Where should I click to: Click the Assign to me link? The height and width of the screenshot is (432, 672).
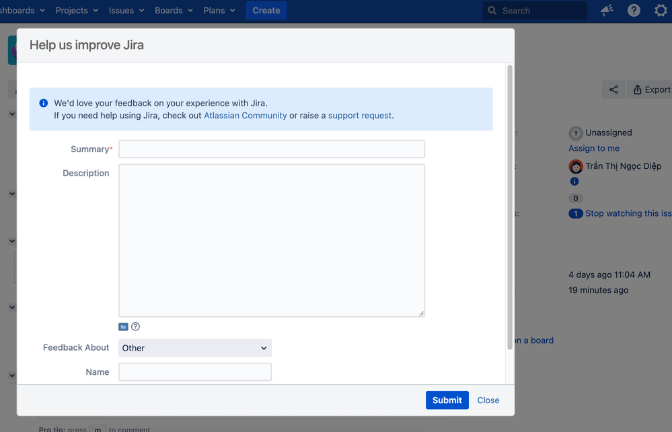[x=594, y=148]
